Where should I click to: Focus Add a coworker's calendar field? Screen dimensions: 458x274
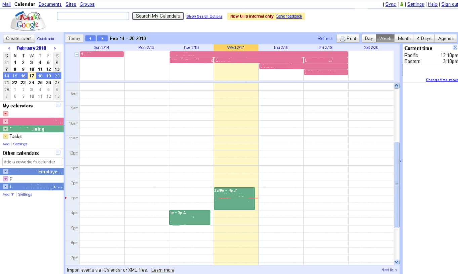(x=32, y=162)
